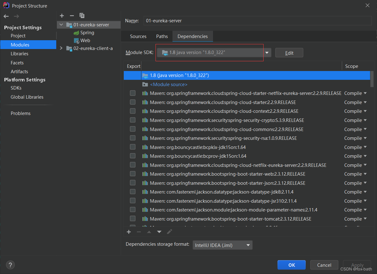The height and width of the screenshot is (274, 377).
Task: Click the add module plus icon
Action: (x=62, y=15)
